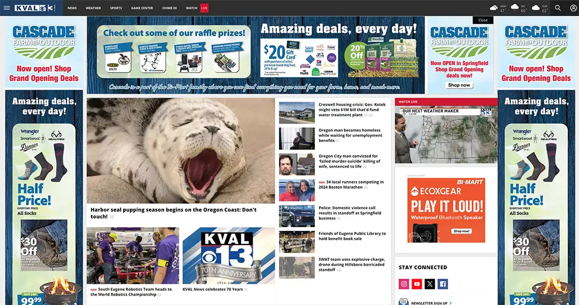The width and height of the screenshot is (579, 305).
Task: Close the banner advertisement
Action: click(483, 21)
